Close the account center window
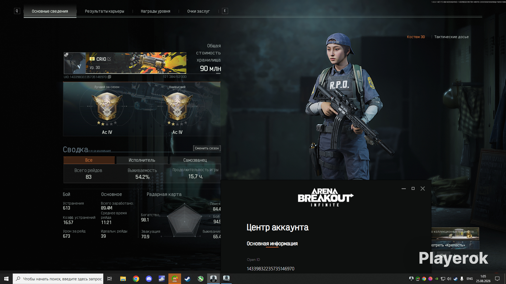Image resolution: width=506 pixels, height=284 pixels. tap(423, 189)
